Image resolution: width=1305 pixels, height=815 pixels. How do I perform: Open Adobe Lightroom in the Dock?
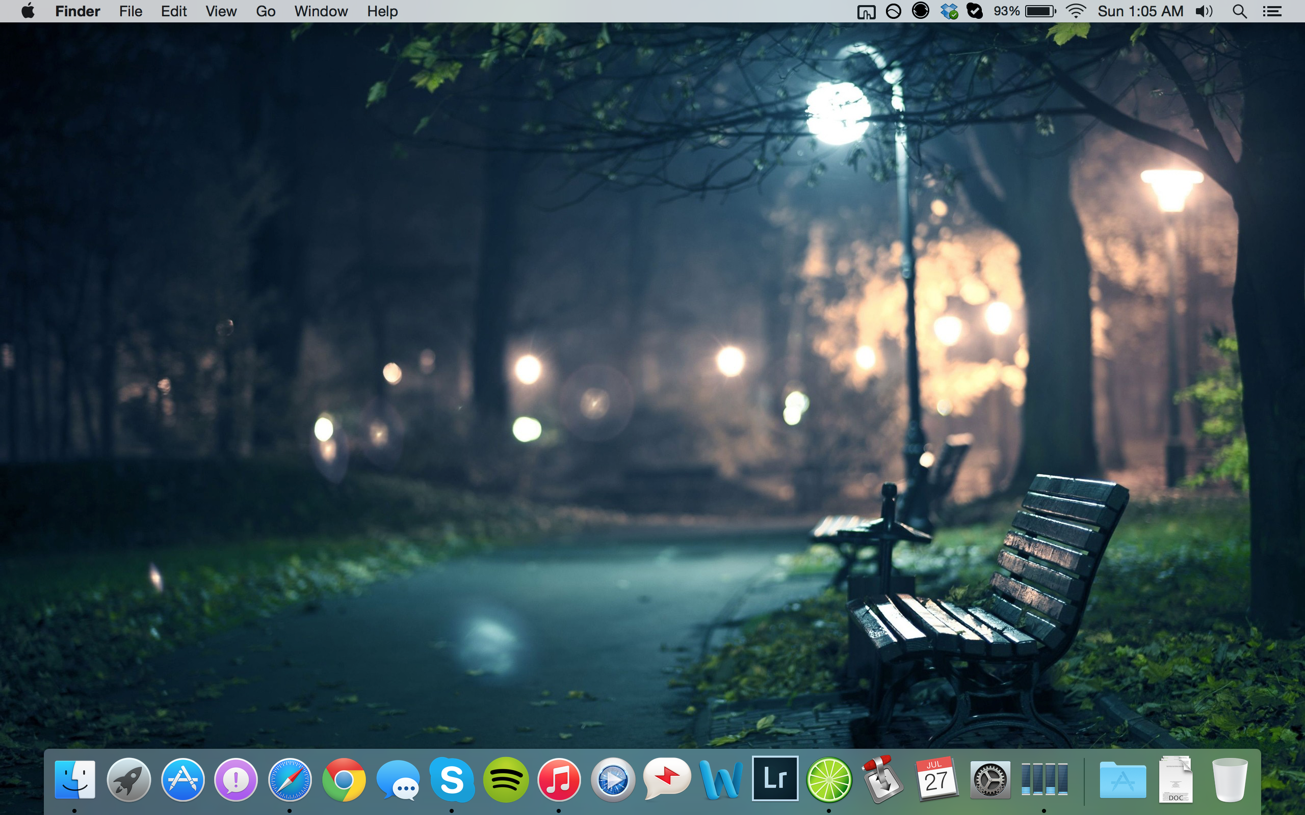(x=775, y=778)
